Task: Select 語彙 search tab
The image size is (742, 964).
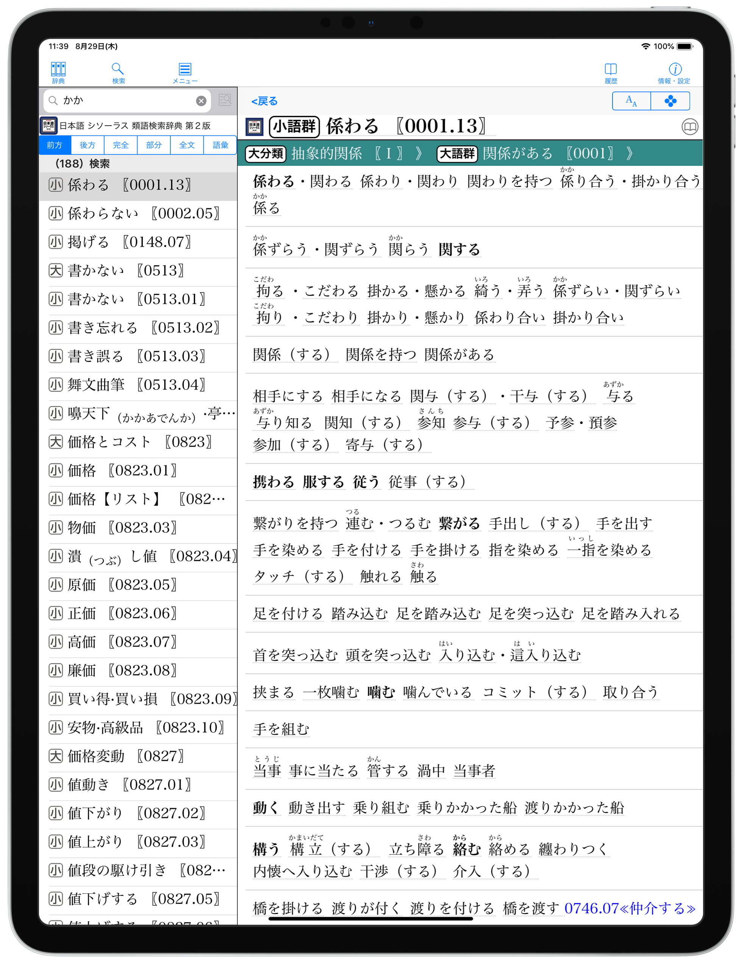Action: click(220, 145)
